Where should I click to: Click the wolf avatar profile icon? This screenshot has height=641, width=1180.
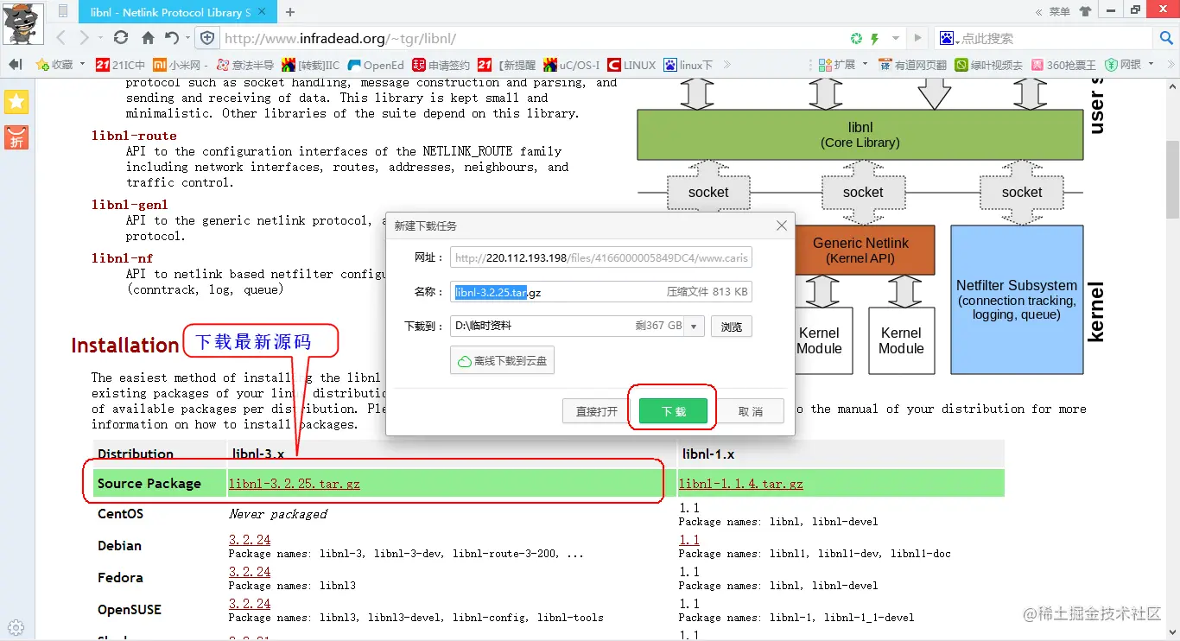point(23,23)
